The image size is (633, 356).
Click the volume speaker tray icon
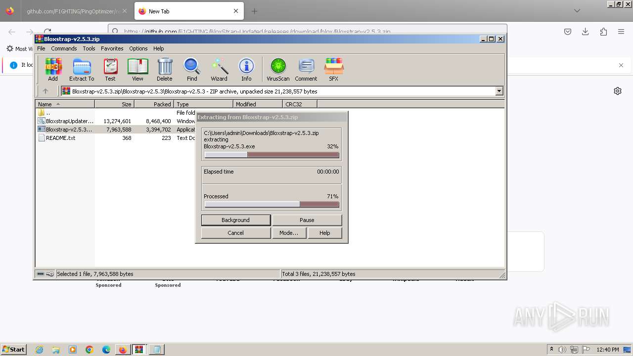tap(562, 350)
